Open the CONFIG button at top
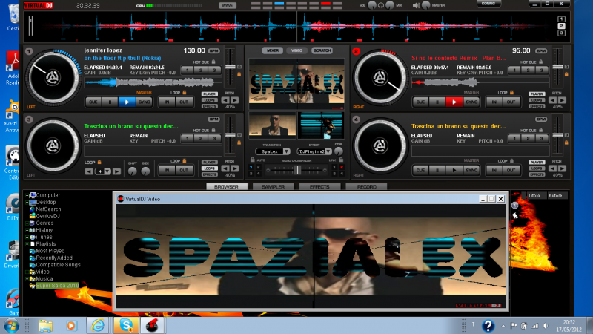The height and width of the screenshot is (334, 593). coord(488,4)
